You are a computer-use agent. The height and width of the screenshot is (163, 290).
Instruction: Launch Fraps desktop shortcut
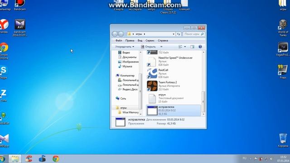coord(283,72)
